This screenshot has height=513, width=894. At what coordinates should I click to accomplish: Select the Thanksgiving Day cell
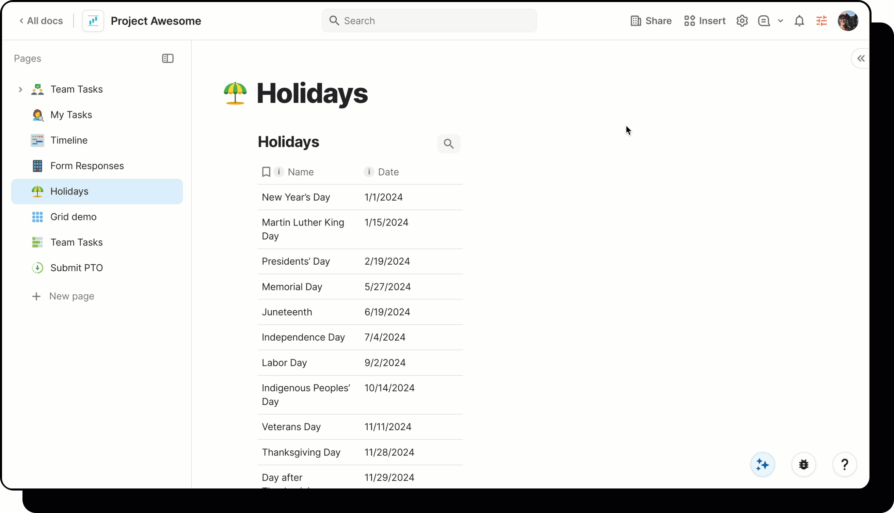click(x=308, y=452)
